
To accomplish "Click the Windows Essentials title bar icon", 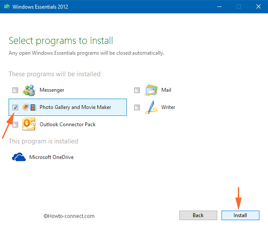I will tap(7, 6).
